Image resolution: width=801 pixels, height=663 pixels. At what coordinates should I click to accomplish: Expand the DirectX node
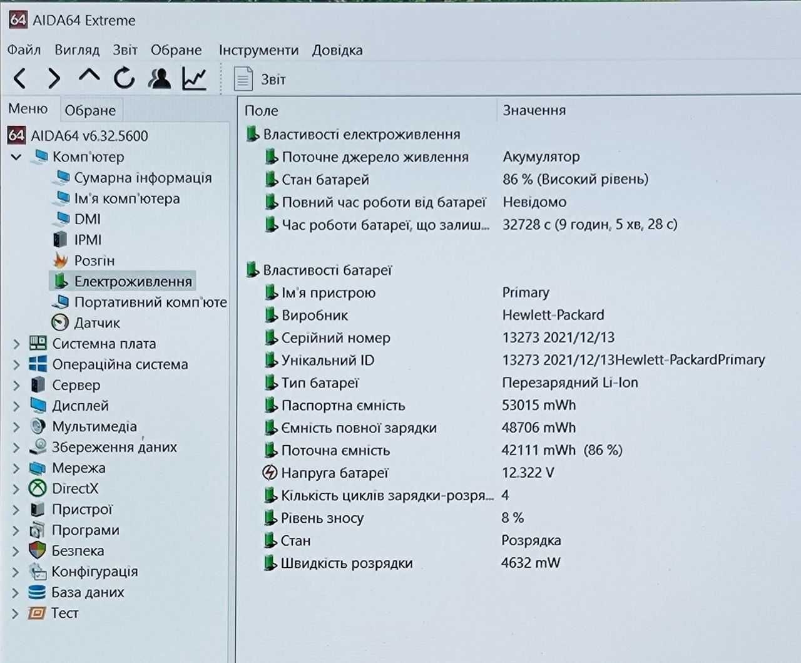(x=16, y=488)
